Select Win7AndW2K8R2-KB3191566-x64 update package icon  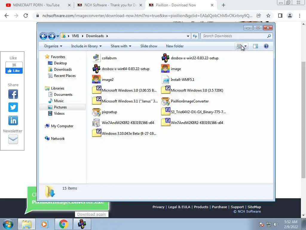point(96,122)
